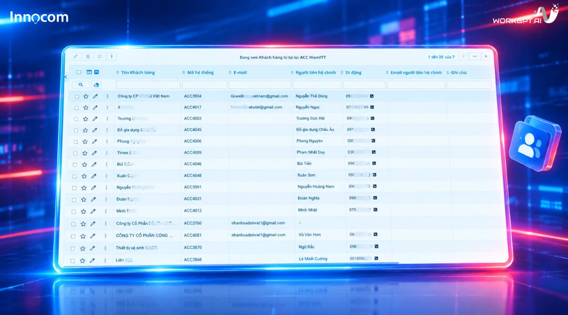The width and height of the screenshot is (568, 315).
Task: Sort by Mã hệ thống column
Action: tap(198, 72)
